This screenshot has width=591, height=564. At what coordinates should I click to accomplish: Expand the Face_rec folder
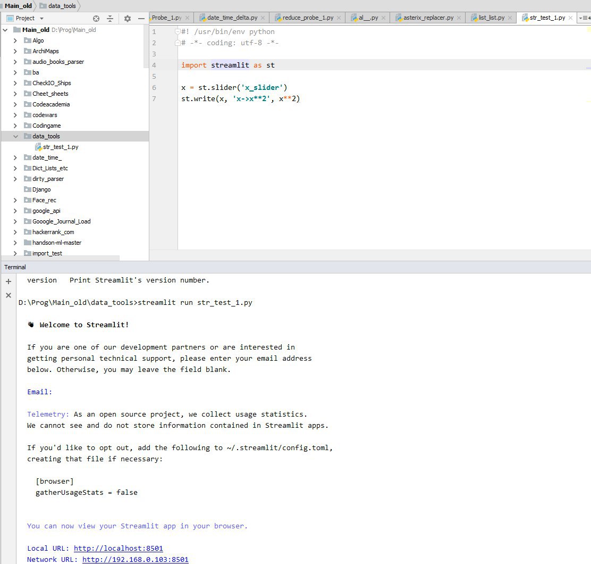pyautogui.click(x=15, y=200)
